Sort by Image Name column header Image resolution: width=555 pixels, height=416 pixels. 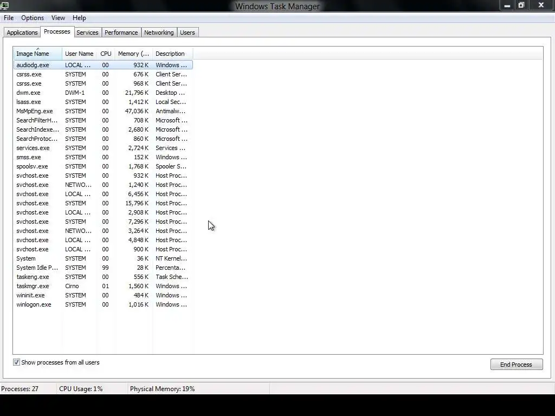click(x=38, y=54)
